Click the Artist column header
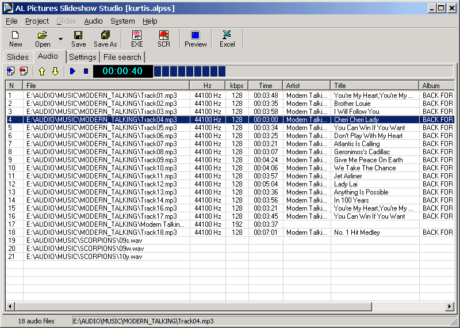 [306, 86]
